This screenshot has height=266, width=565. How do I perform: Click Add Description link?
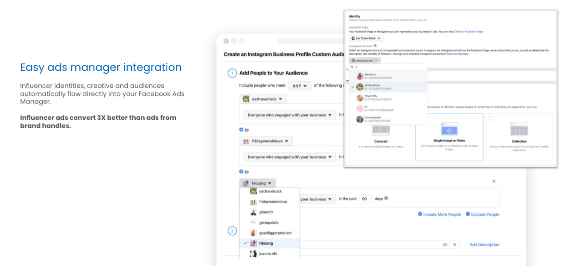(484, 245)
